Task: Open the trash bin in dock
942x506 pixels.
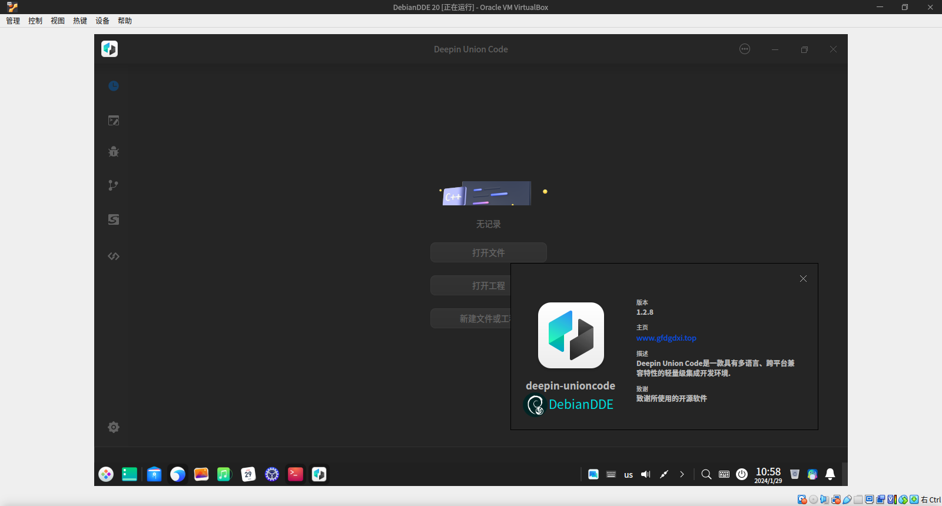Action: (x=795, y=474)
